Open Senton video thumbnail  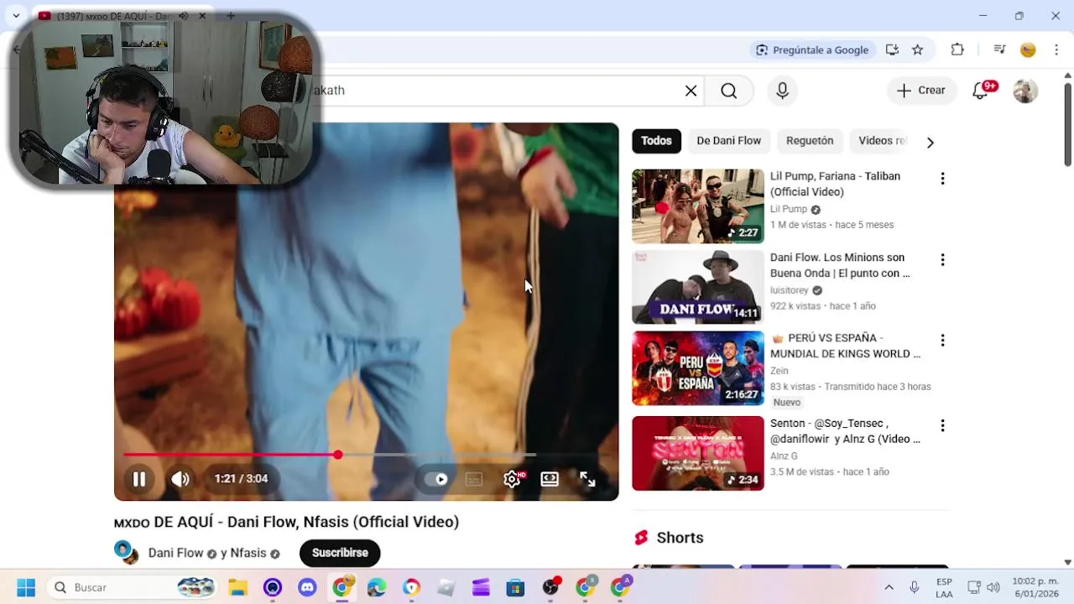coord(698,454)
